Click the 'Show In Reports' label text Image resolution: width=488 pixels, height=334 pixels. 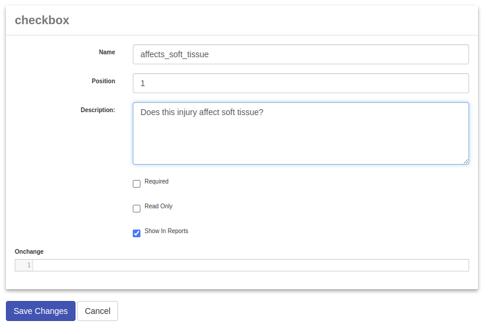(166, 231)
